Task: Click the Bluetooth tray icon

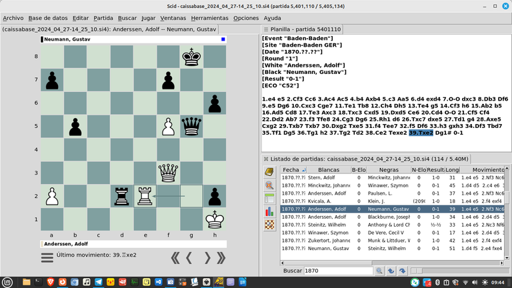Action: click(437, 283)
